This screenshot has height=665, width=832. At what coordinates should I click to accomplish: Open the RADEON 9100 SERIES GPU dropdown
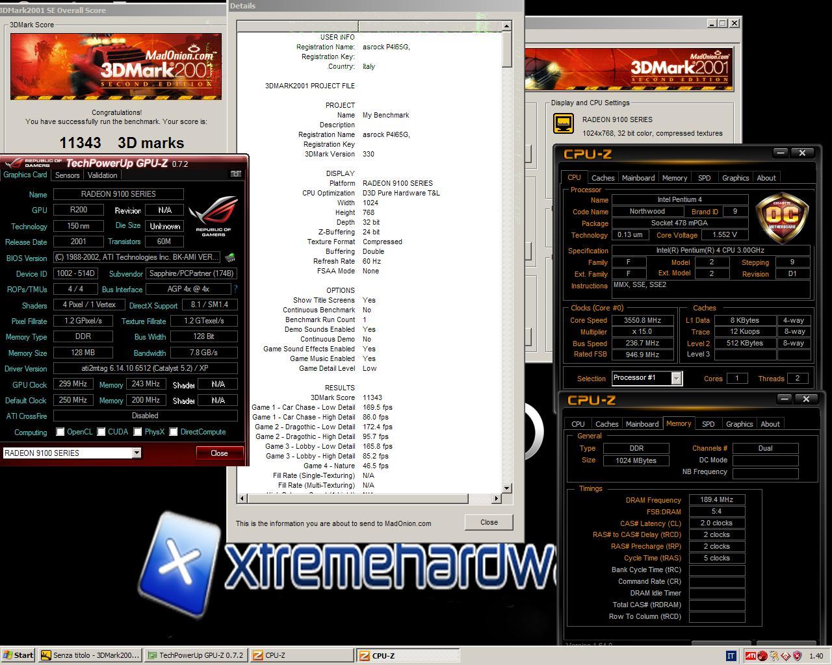click(136, 453)
